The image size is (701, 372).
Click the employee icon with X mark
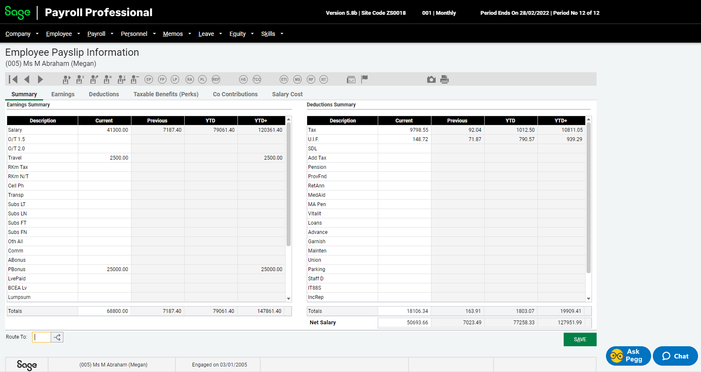(x=80, y=79)
